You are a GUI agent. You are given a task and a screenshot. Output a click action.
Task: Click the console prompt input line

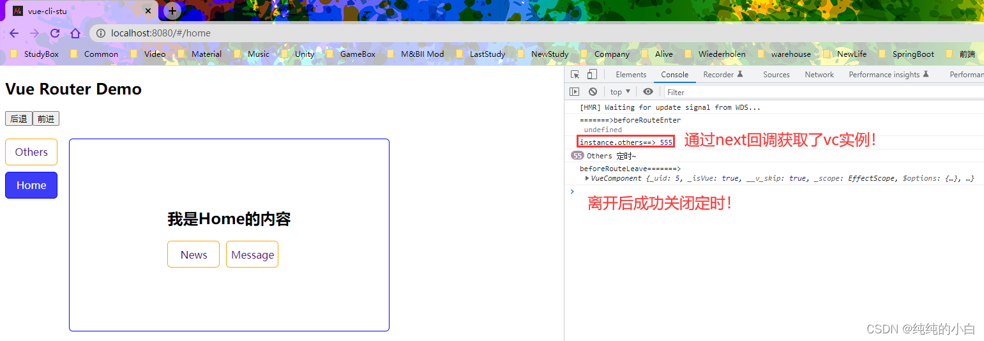779,191
